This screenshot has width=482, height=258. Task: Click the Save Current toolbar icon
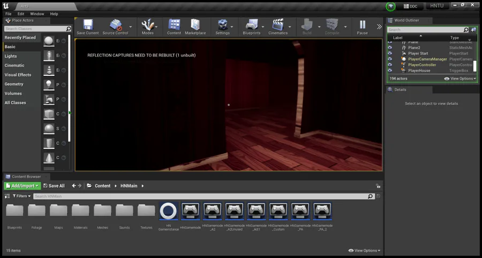point(88,25)
